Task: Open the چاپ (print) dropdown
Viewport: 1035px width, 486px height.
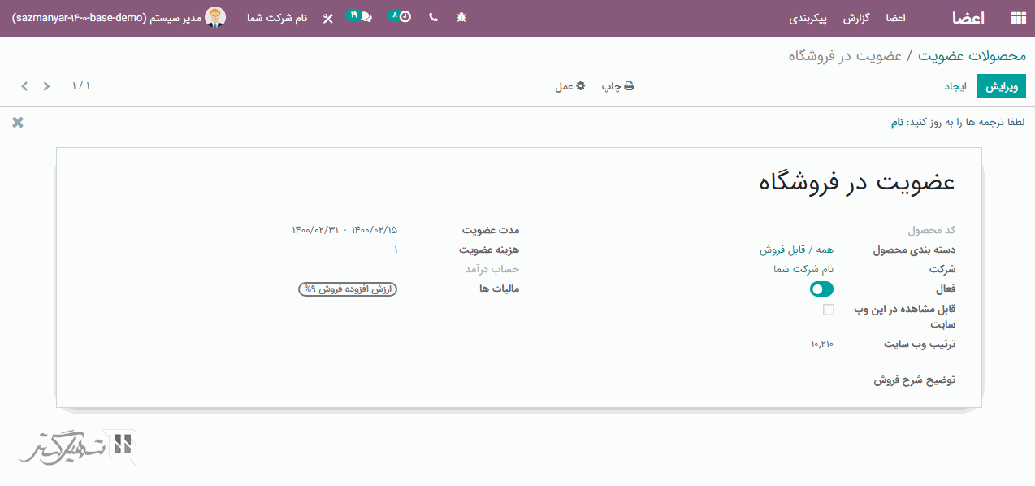Action: [x=617, y=86]
